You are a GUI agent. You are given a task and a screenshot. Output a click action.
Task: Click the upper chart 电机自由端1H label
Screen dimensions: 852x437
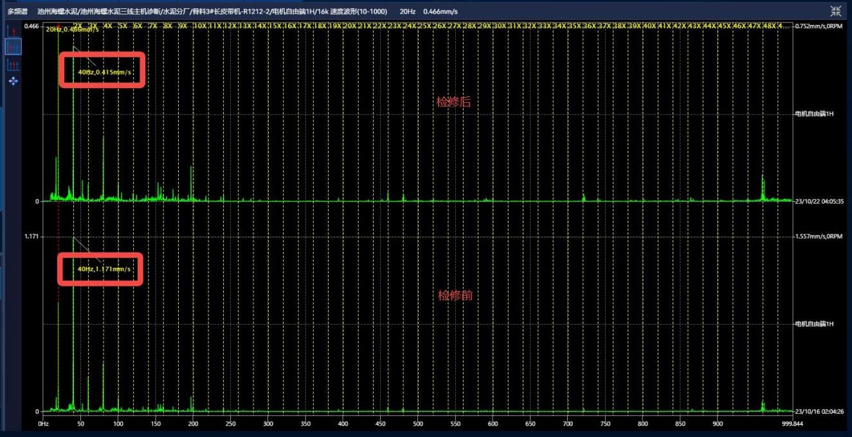pyautogui.click(x=814, y=114)
